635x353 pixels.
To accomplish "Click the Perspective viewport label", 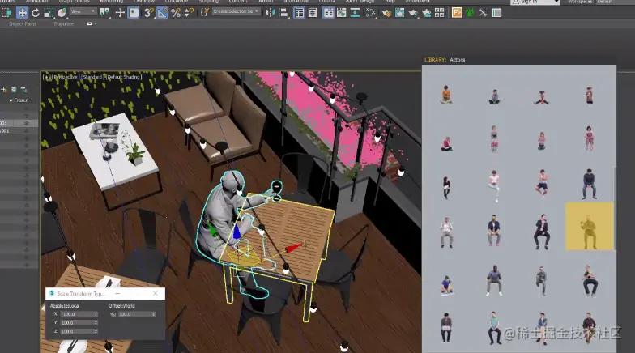I will click(x=66, y=76).
